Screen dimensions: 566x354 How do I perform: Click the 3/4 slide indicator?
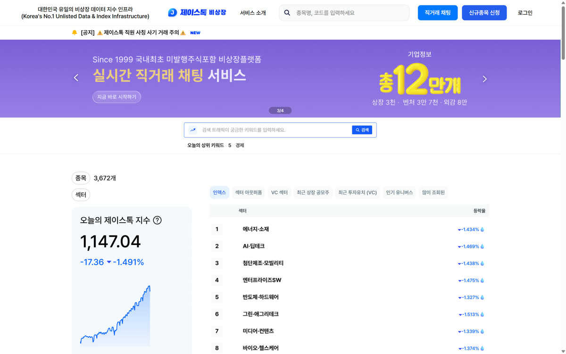click(280, 110)
